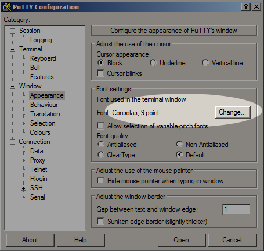Collapse the Terminal tree node
The height and width of the screenshot is (251, 264).
click(x=12, y=49)
